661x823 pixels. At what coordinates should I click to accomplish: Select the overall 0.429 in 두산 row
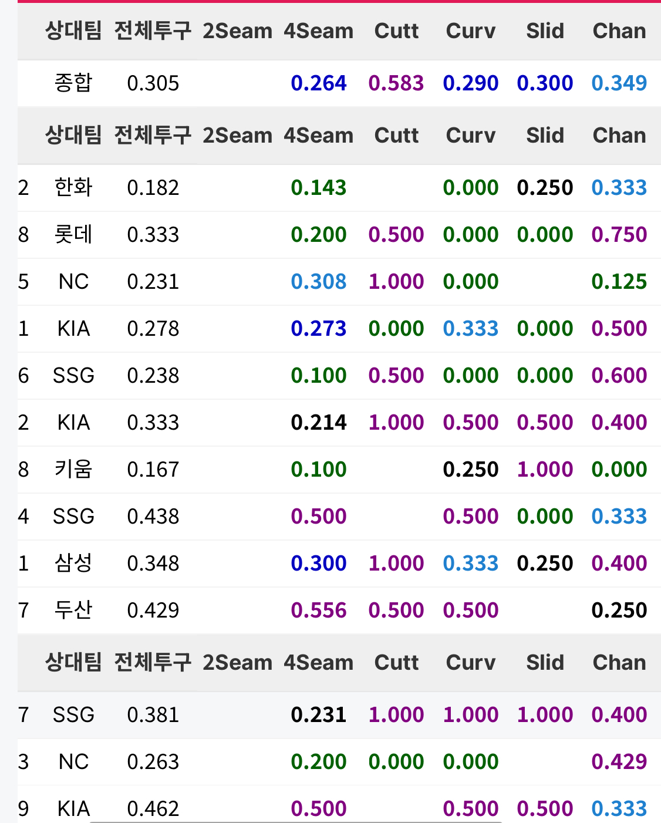click(153, 610)
